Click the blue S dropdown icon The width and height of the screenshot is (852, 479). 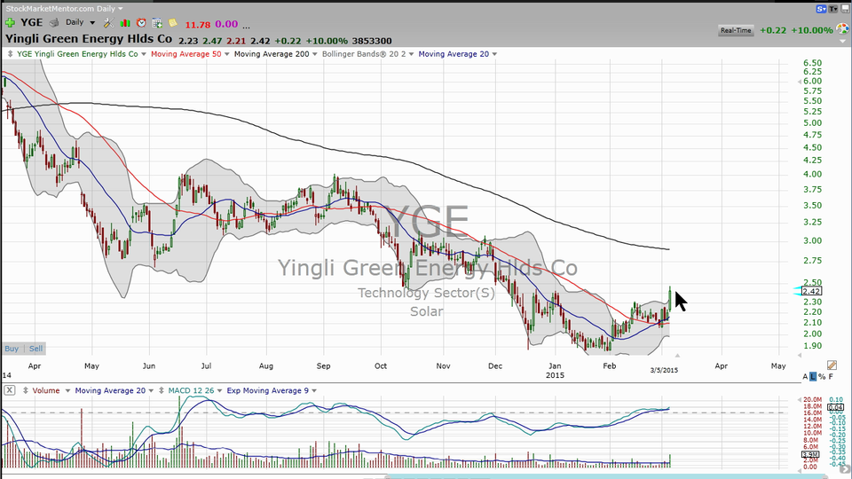coord(821,9)
